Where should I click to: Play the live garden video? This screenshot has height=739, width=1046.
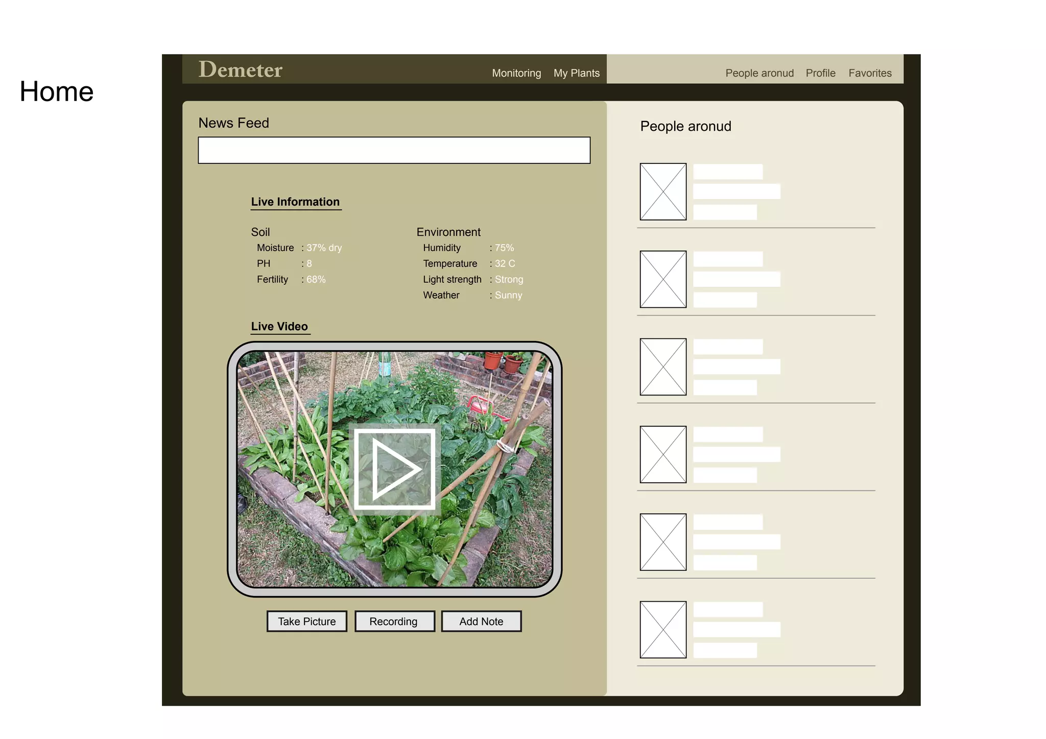394,469
